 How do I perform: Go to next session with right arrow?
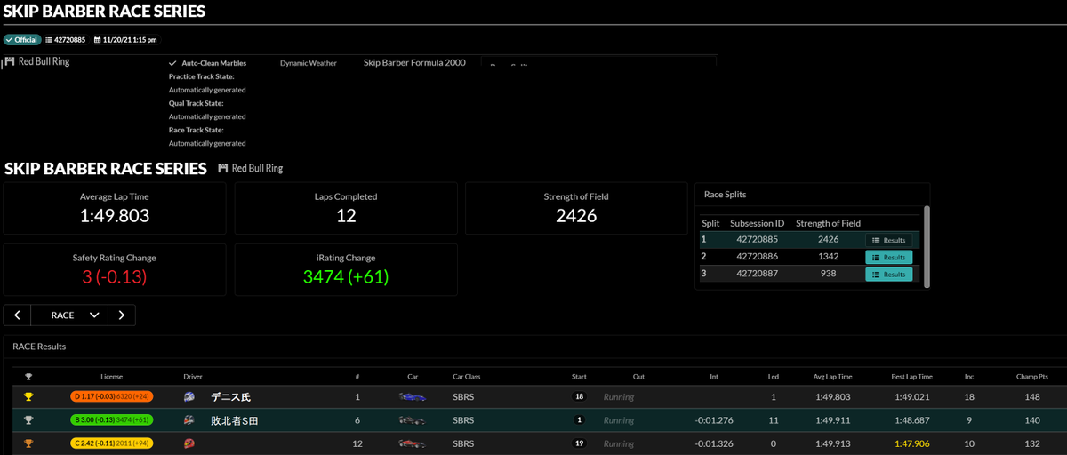click(122, 315)
